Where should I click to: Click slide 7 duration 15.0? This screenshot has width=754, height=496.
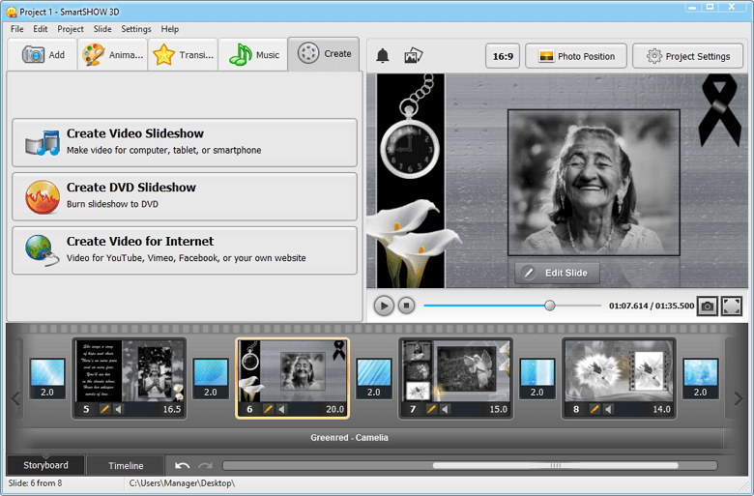498,409
